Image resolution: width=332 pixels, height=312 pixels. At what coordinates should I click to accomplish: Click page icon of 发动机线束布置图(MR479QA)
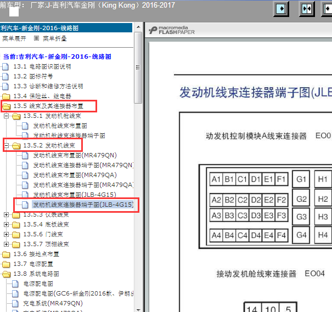25,175
